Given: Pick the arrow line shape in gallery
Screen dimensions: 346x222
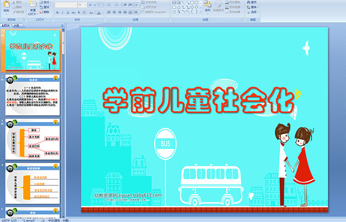Looking at the screenshot, I should point(187,2).
